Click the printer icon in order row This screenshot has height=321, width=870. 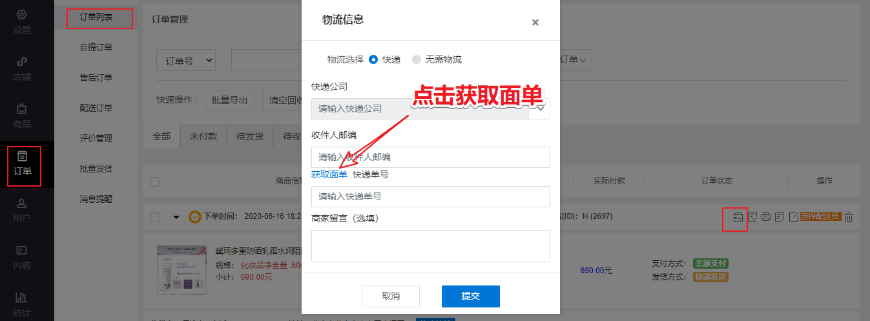pyautogui.click(x=766, y=217)
